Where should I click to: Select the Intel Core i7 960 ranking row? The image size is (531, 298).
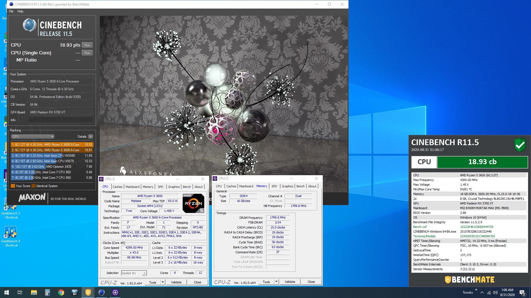tap(52, 172)
